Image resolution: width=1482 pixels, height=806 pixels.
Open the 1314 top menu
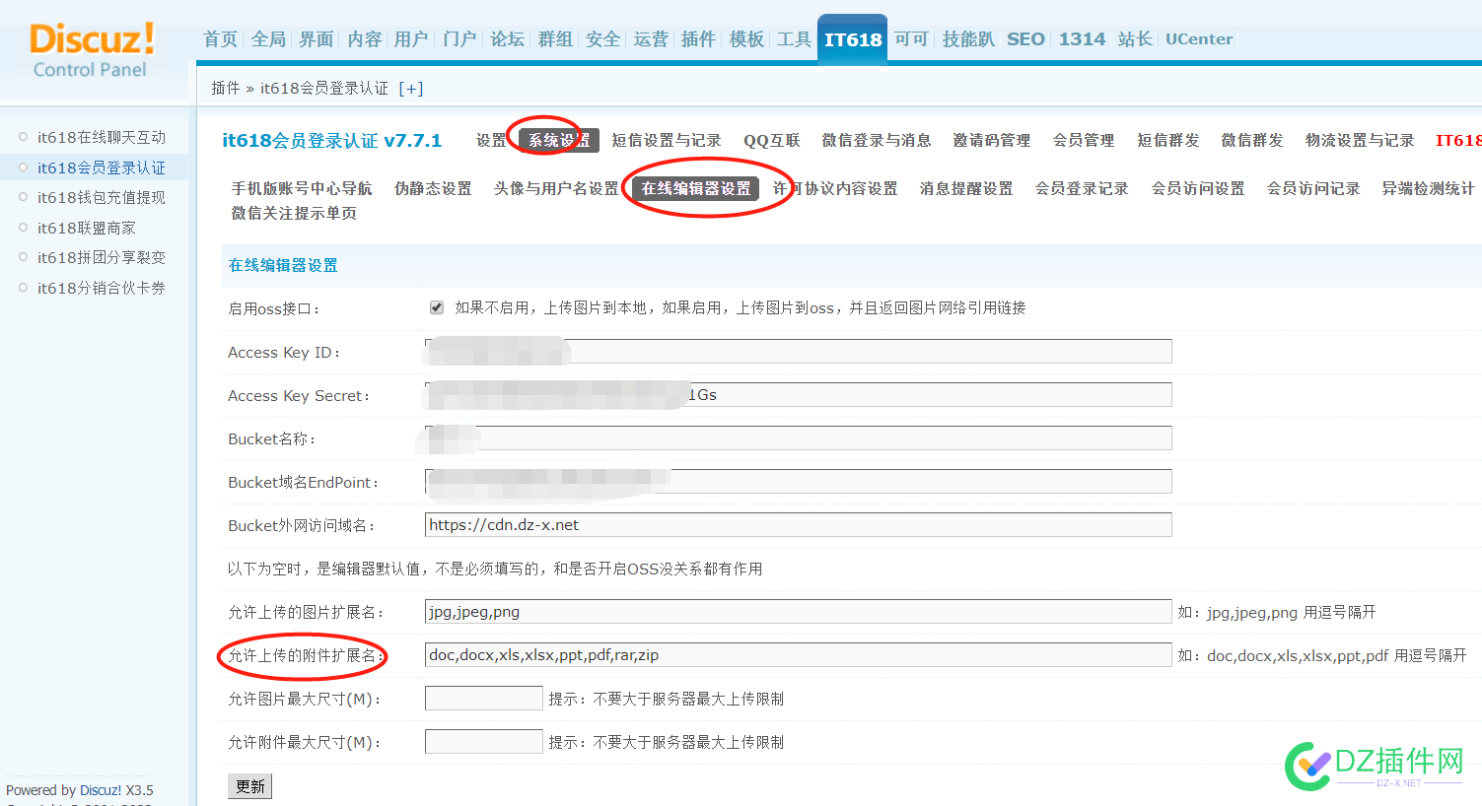1082,39
